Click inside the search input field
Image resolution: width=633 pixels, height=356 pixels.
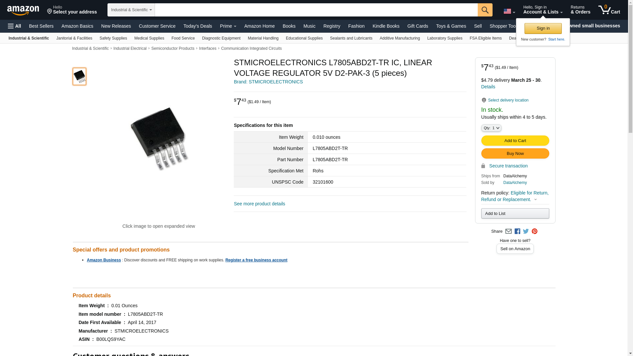[316, 10]
